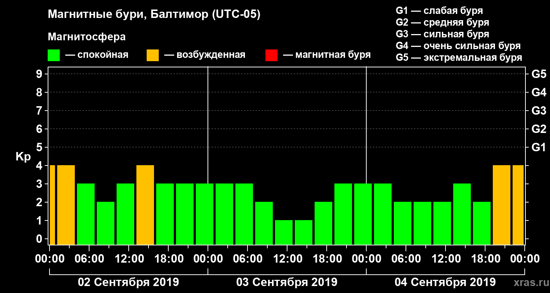
Task: Click the 'G3 — сильная буря' legend line
Action: [x=443, y=34]
